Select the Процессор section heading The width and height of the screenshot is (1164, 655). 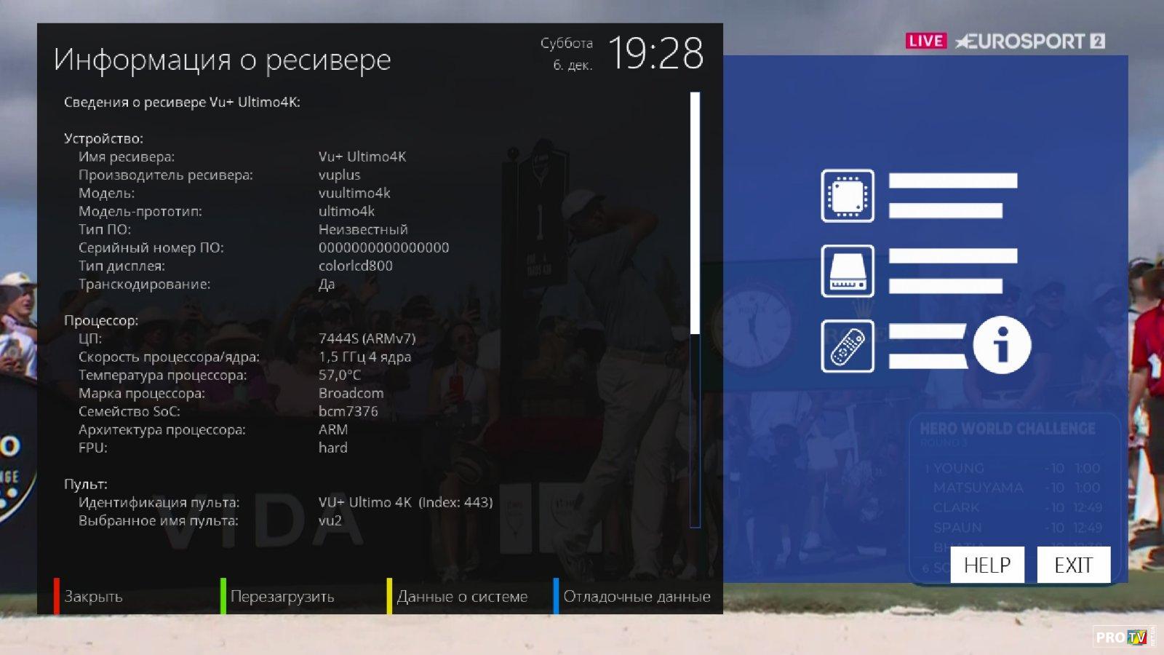click(x=100, y=320)
